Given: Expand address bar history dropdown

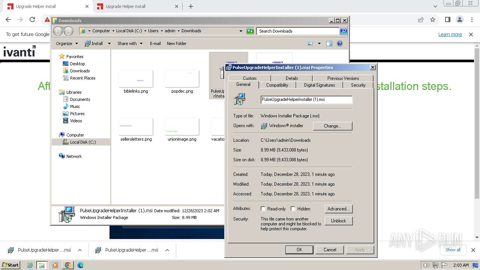Looking at the screenshot, I should 241,31.
